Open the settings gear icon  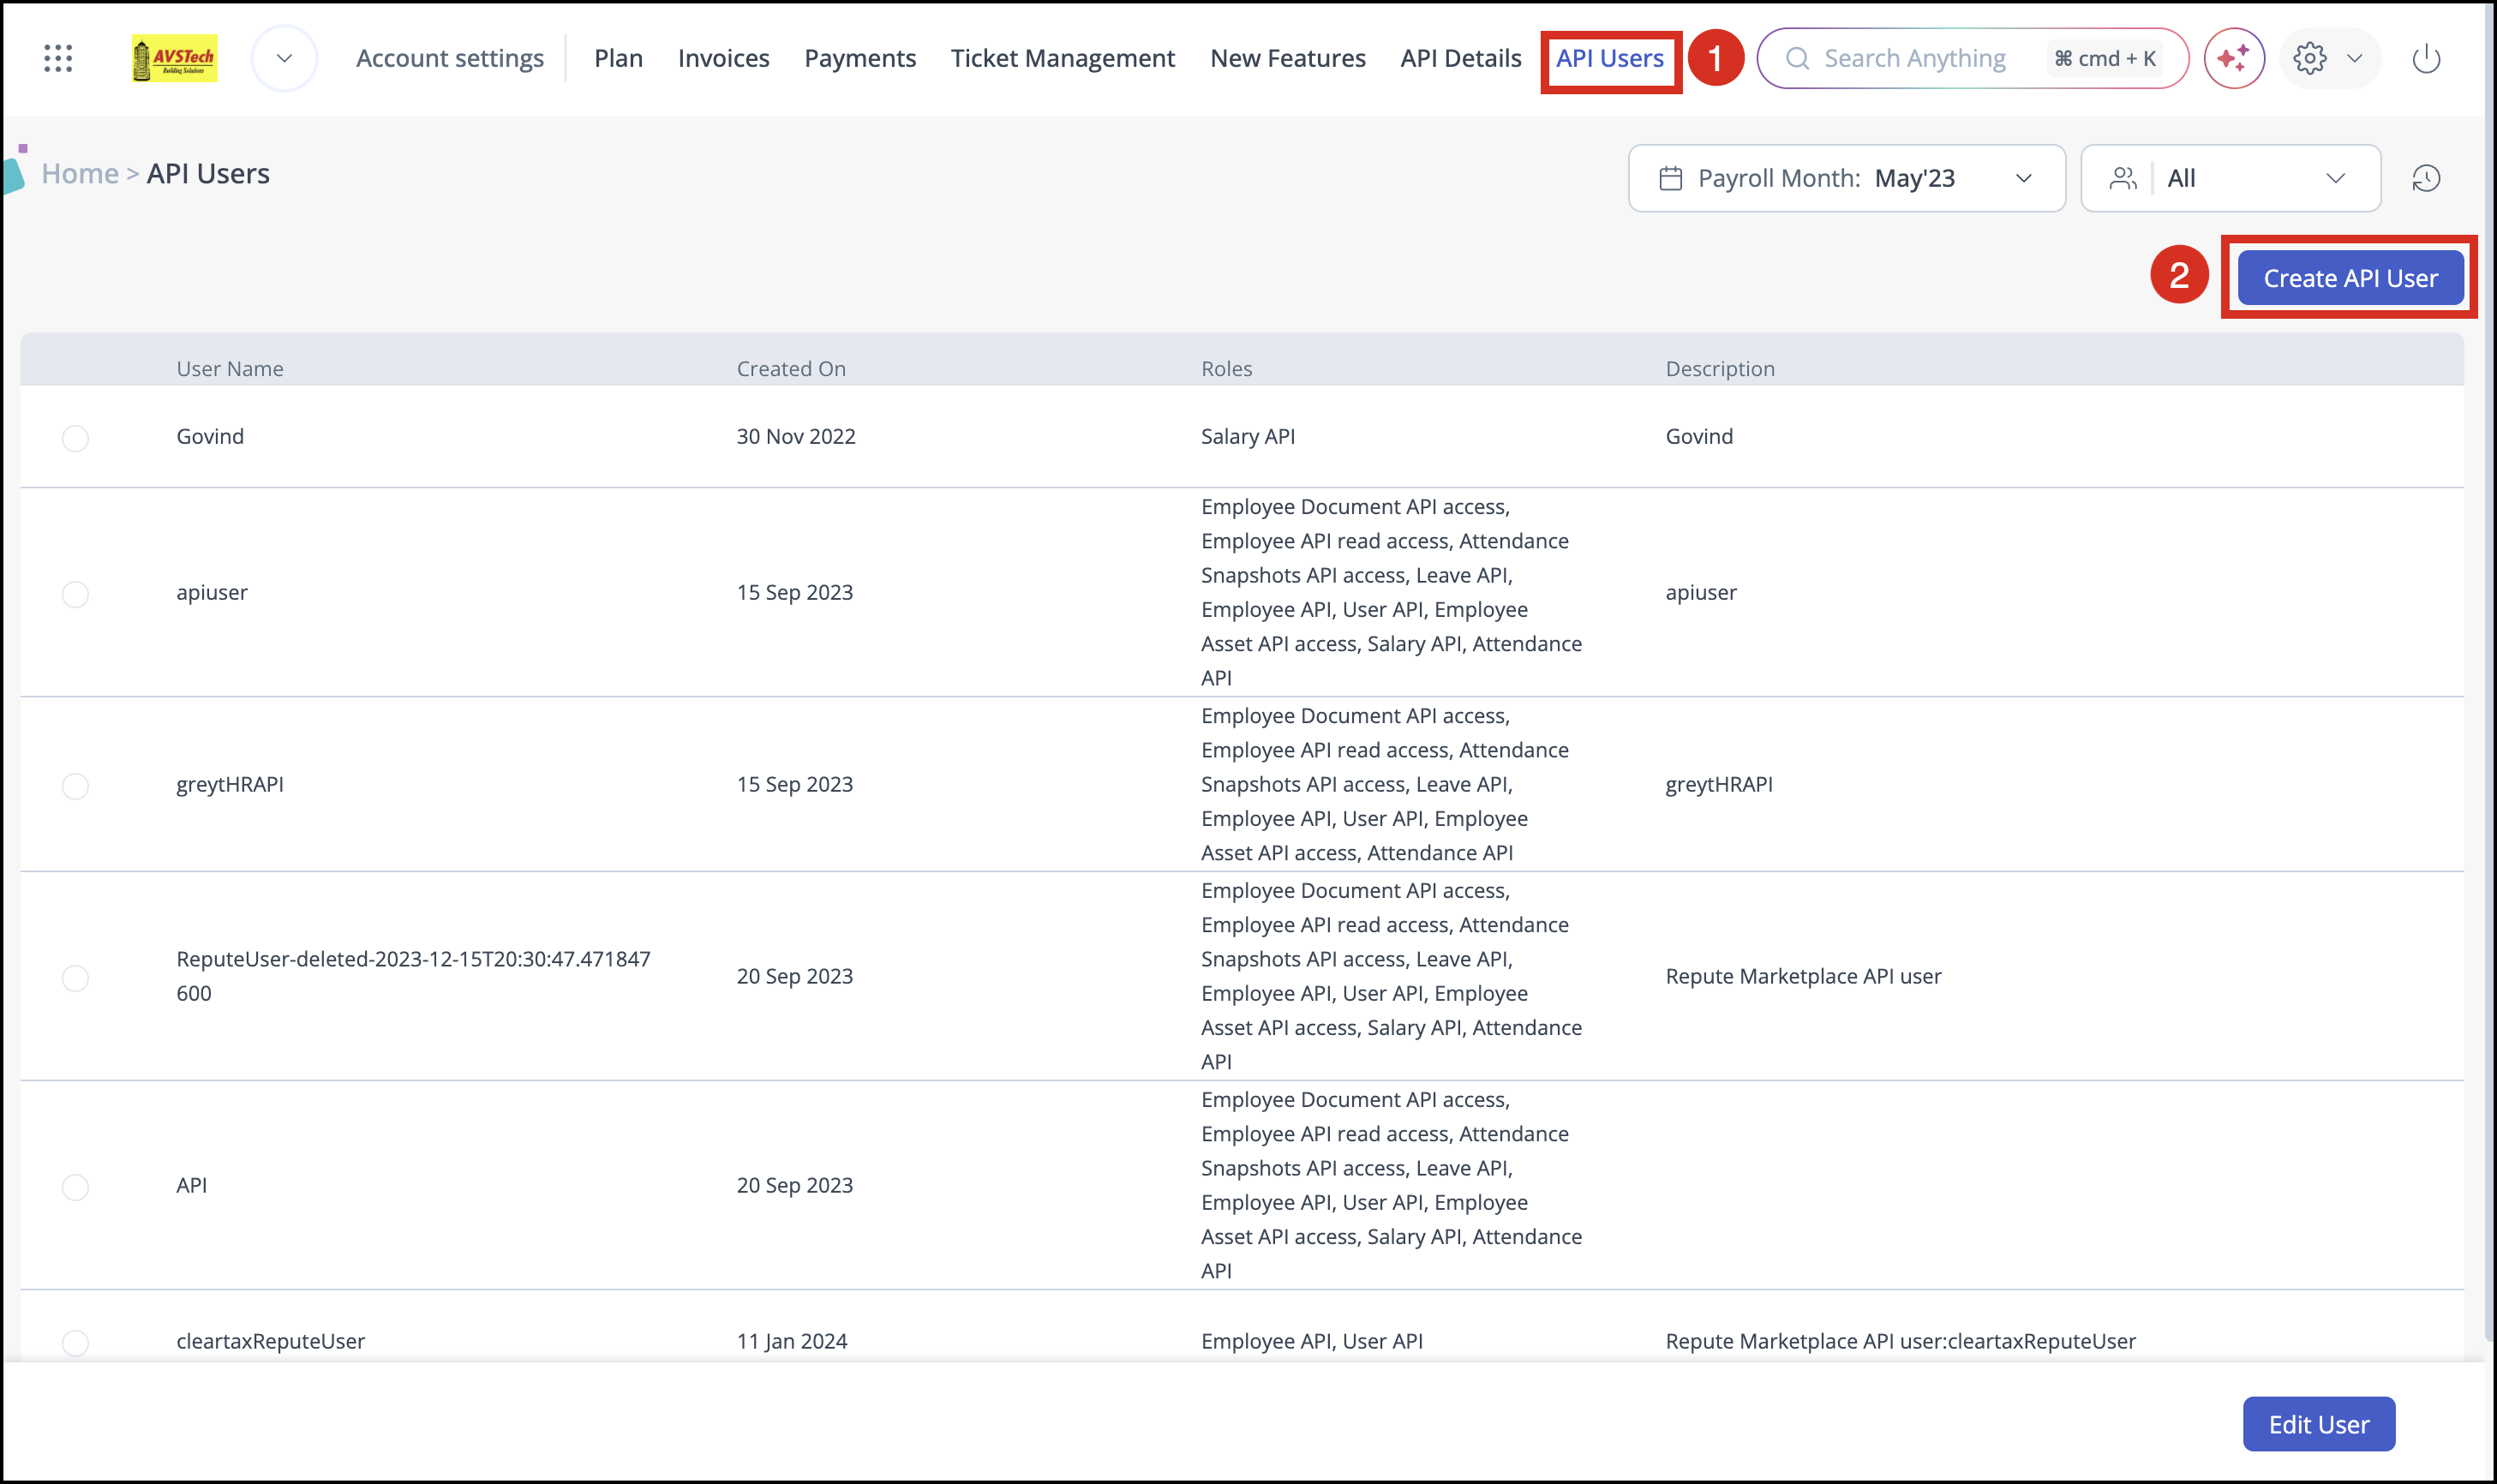pos(2309,58)
